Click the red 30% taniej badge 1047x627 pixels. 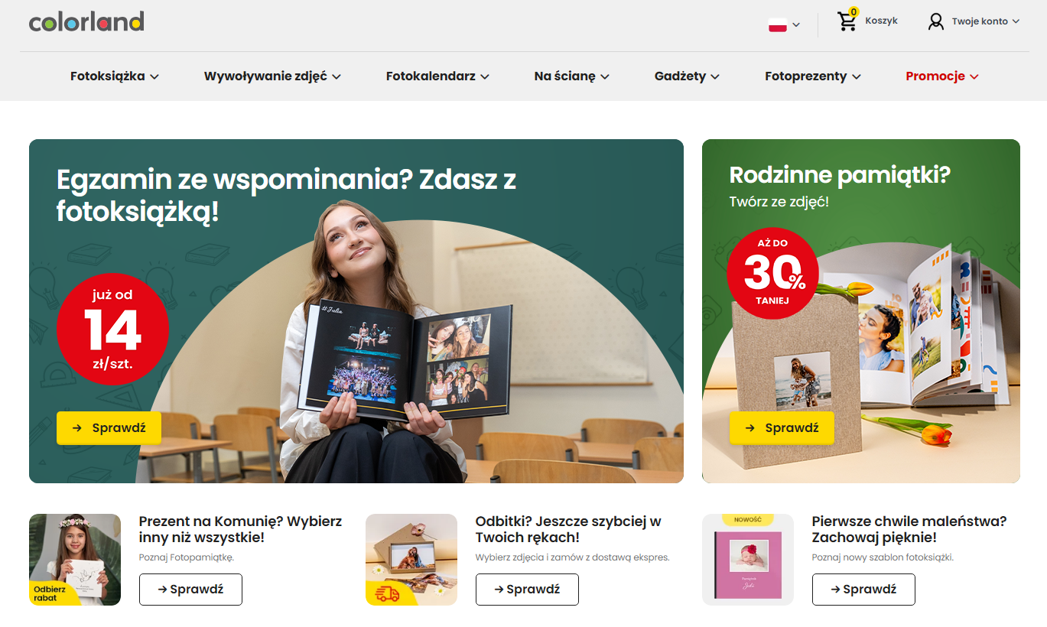(772, 272)
